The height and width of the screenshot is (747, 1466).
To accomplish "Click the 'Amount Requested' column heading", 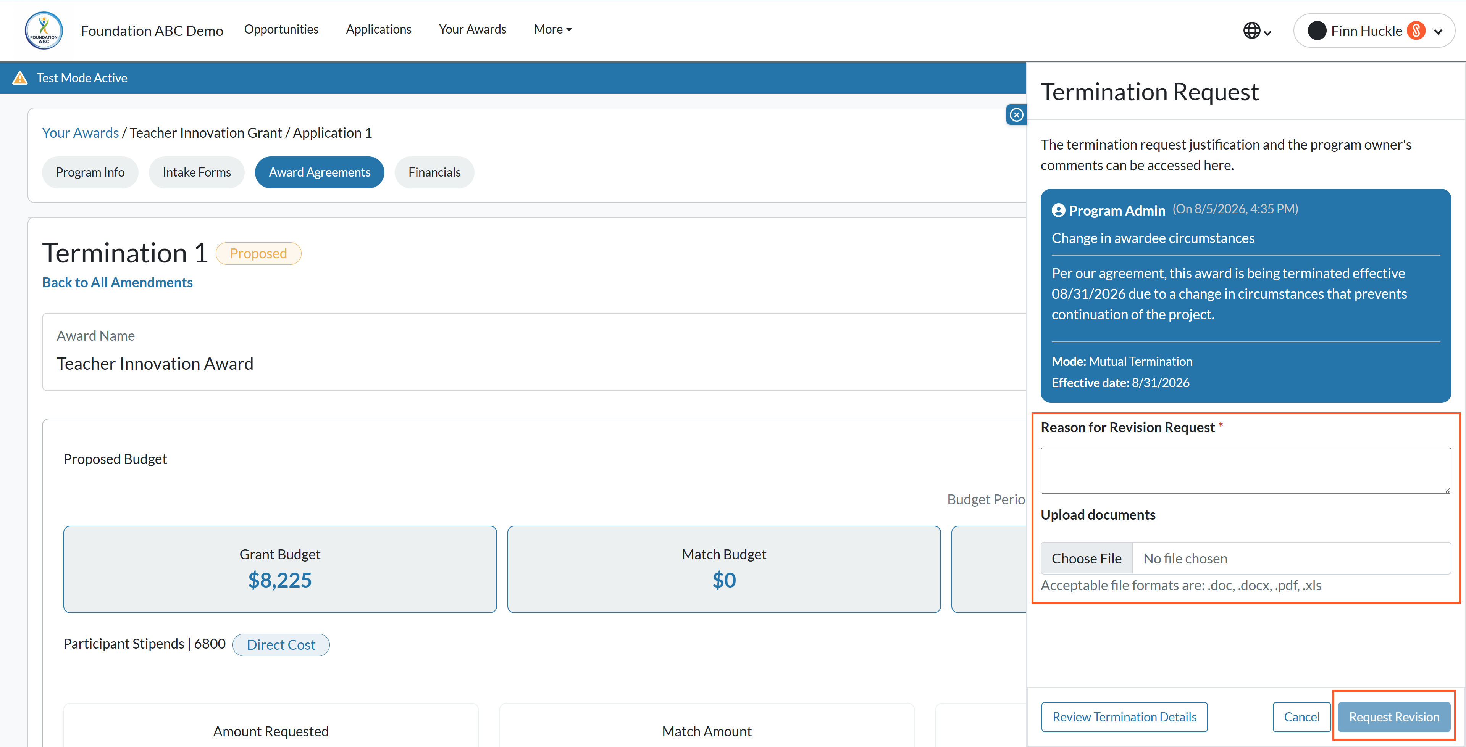I will coord(271,731).
